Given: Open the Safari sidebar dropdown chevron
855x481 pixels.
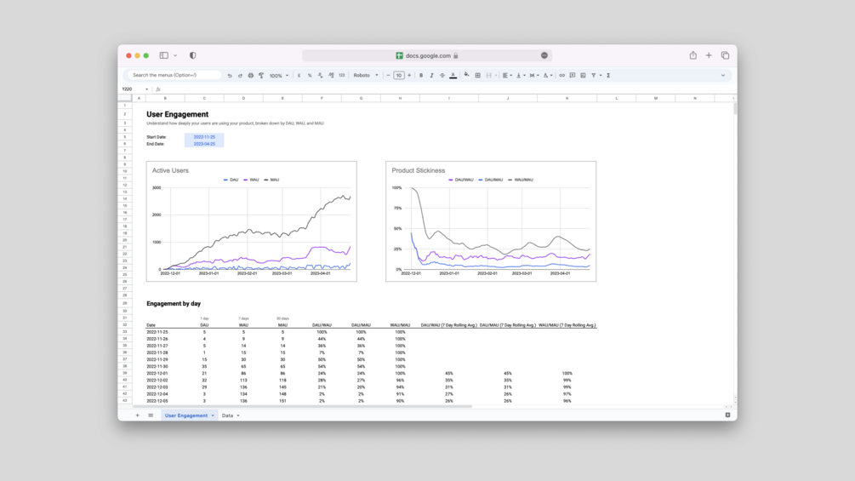Looking at the screenshot, I should [x=175, y=55].
